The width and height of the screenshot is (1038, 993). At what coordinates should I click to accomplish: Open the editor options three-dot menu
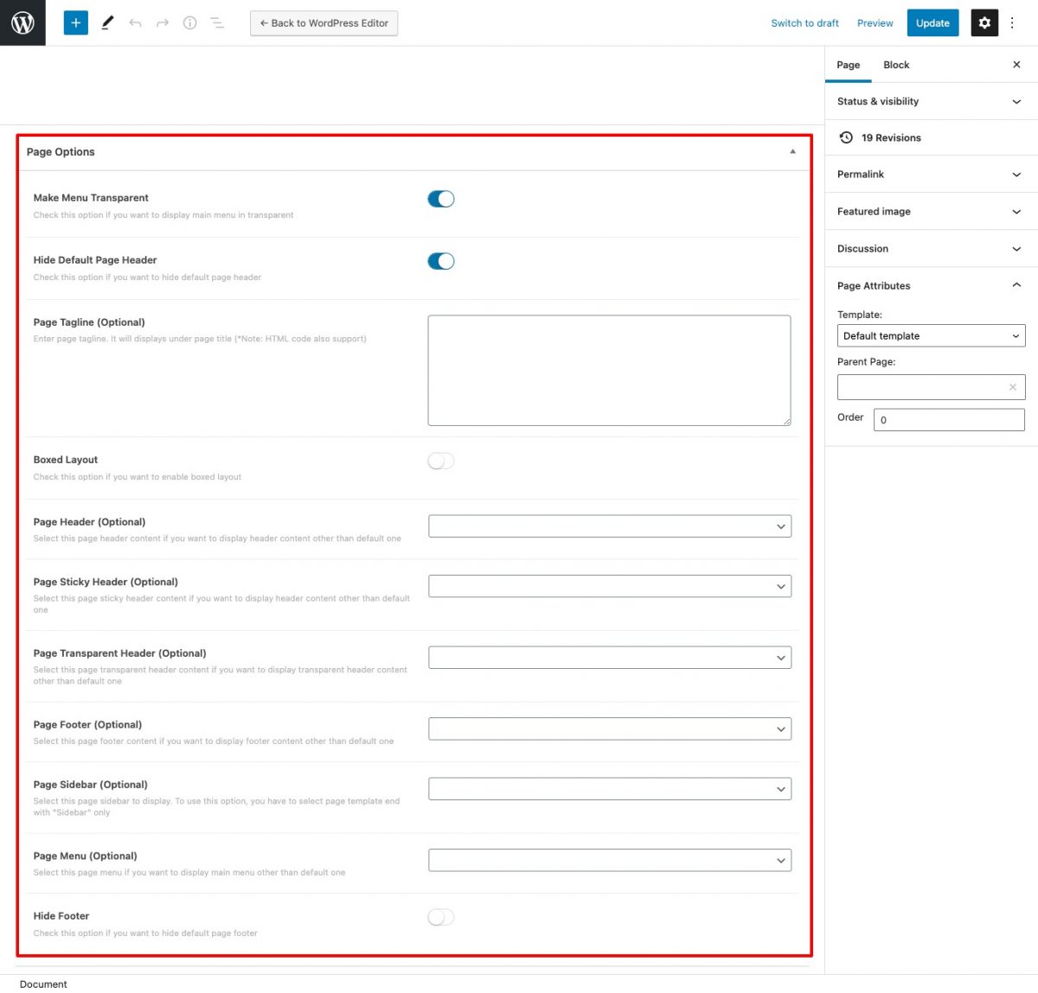click(x=1012, y=22)
